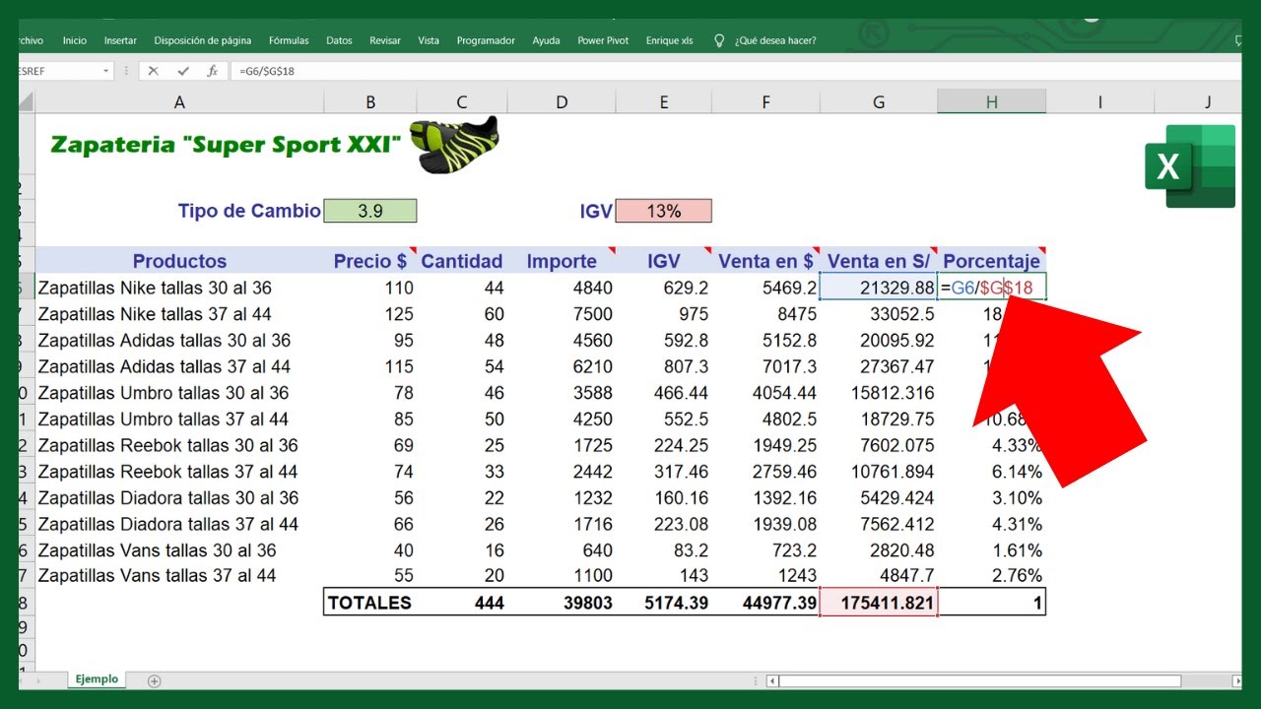The width and height of the screenshot is (1261, 709).
Task: Click cell Zapatillas Nike tallas 30 al 36
Action: (x=179, y=288)
